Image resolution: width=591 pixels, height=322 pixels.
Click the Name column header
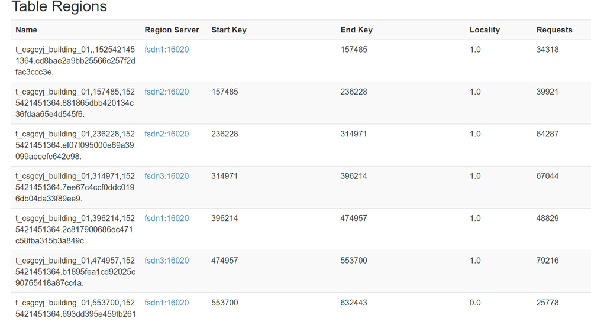27,30
